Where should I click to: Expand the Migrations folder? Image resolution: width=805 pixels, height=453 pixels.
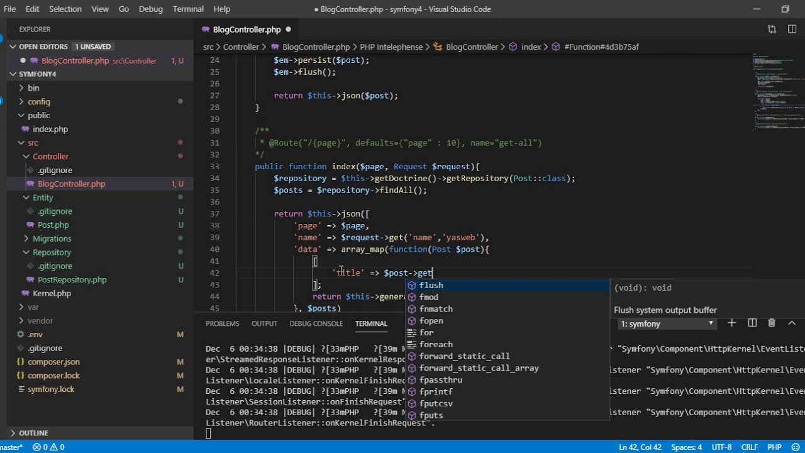(26, 238)
